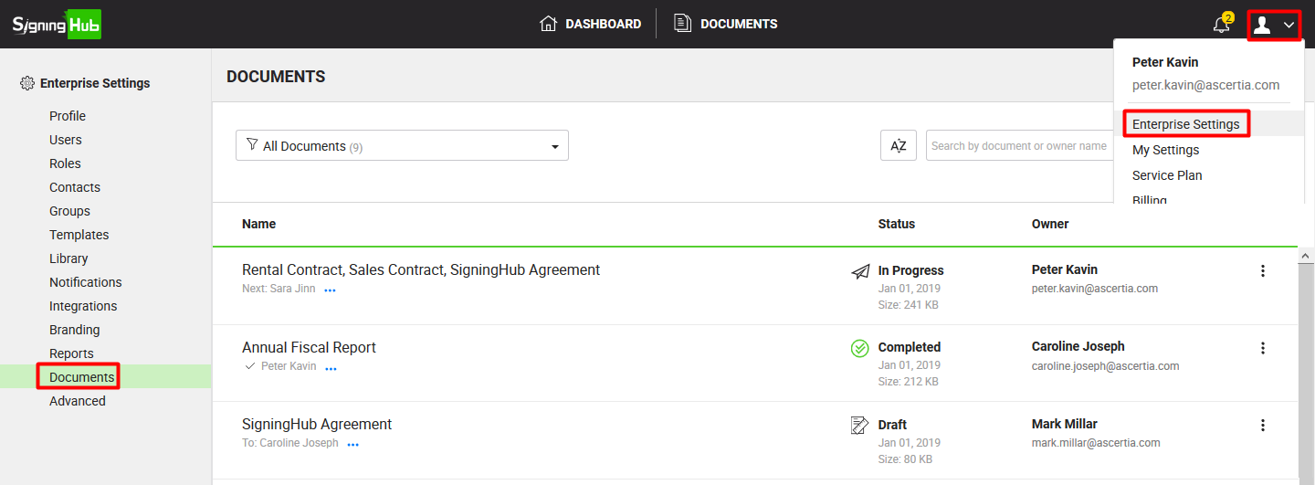This screenshot has height=485, width=1315.
Task: Click Next: Sara Jinn text
Action: coord(279,290)
